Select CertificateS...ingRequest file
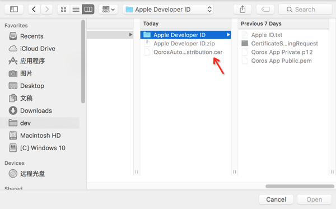 click(283, 44)
